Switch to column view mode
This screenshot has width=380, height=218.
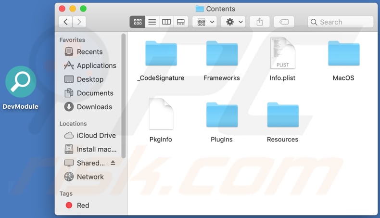[x=166, y=22]
